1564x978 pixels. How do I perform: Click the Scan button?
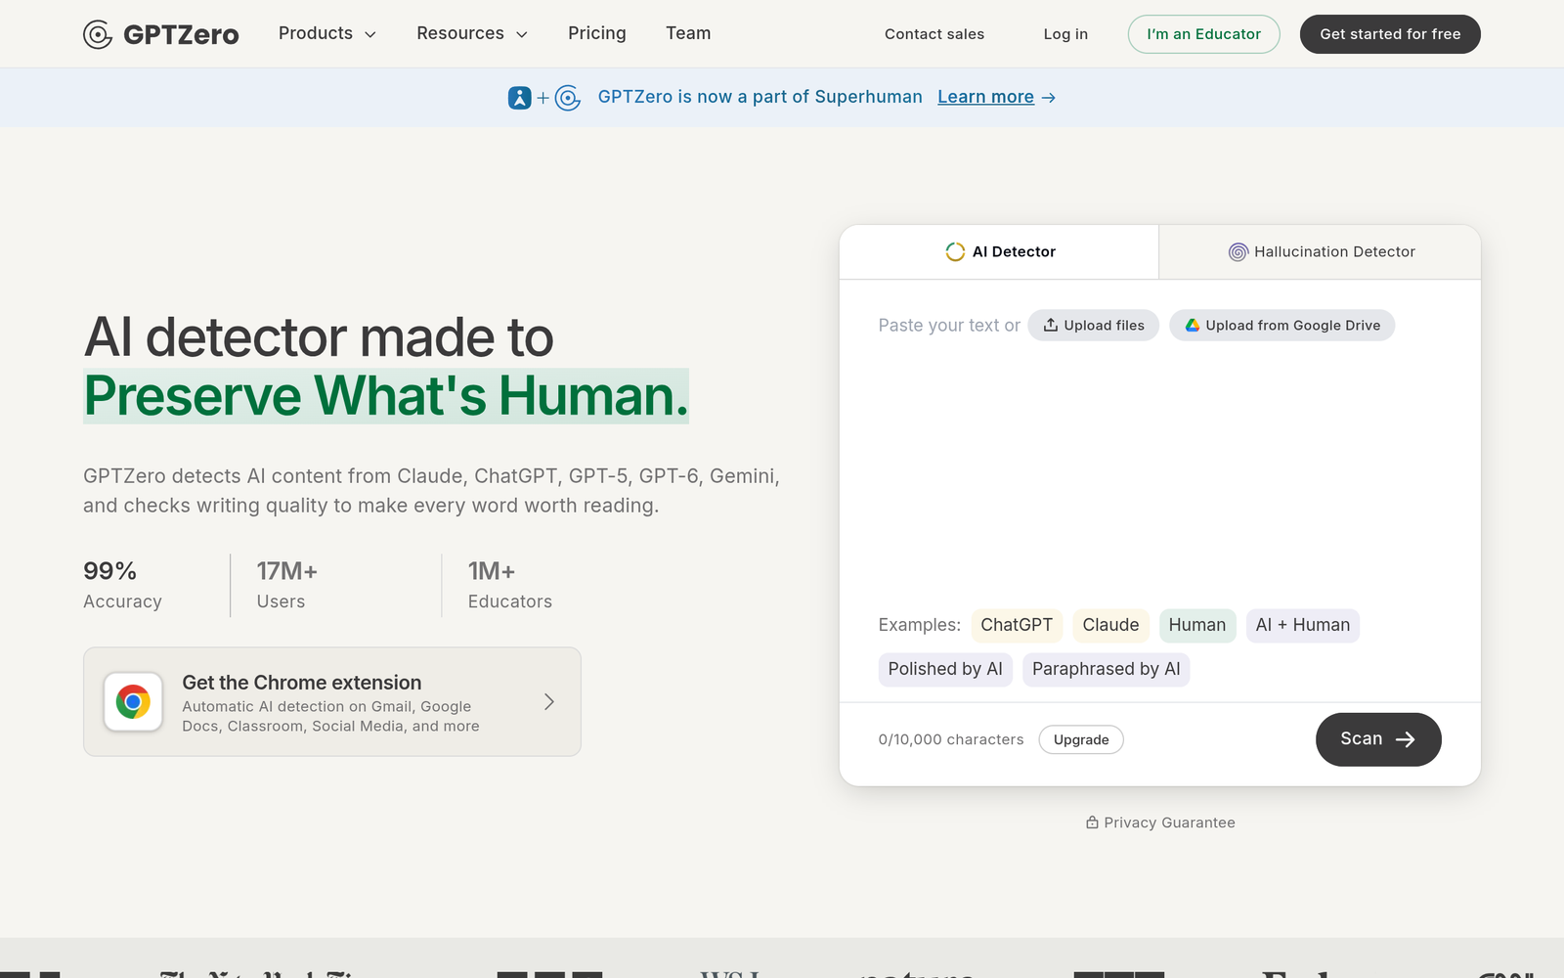[x=1378, y=739]
